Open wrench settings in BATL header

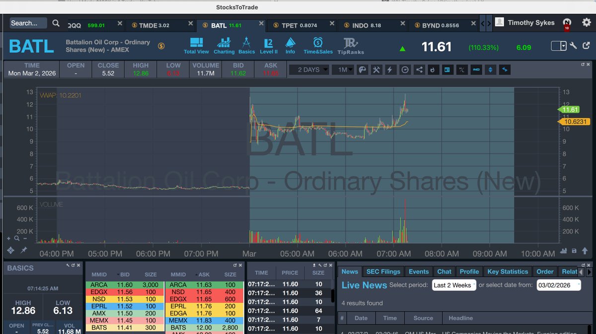573,46
